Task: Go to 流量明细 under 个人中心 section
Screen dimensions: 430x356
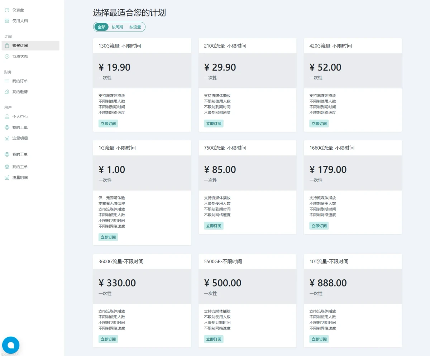Action: pos(20,138)
